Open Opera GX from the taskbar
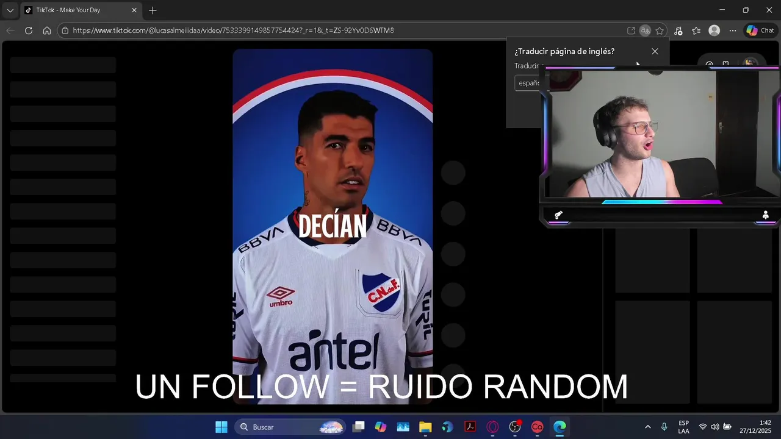This screenshot has height=439, width=781. click(x=492, y=427)
